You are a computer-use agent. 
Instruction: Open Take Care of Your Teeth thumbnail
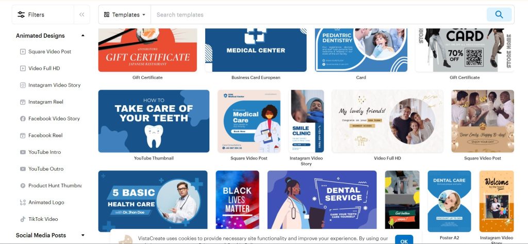154,121
